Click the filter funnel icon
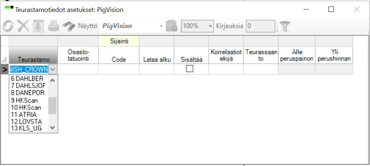Image resolution: width=370 pixels, height=166 pixels. click(285, 26)
